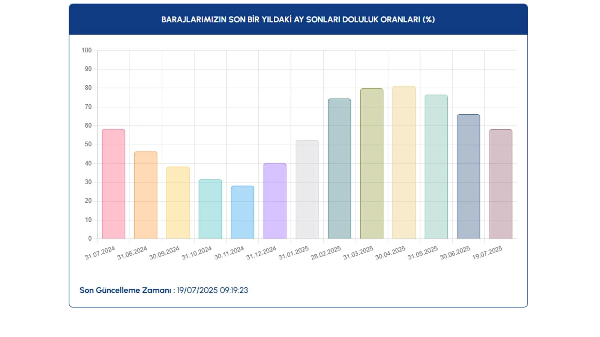Select the purple bar for 31.12.2024
This screenshot has width=600, height=337.
click(274, 201)
